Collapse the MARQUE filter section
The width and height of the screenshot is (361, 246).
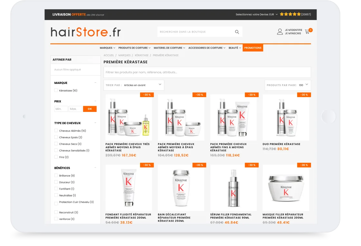tap(95, 83)
